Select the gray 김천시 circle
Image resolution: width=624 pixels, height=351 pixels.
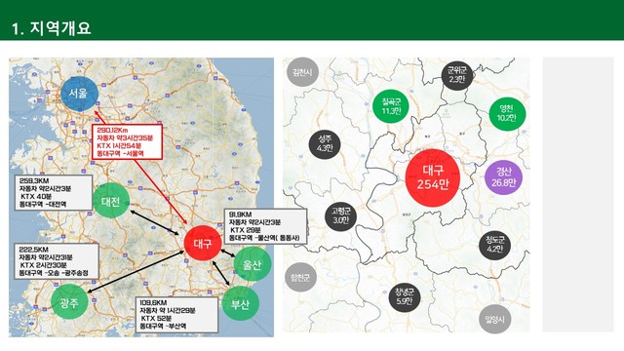pos(302,72)
